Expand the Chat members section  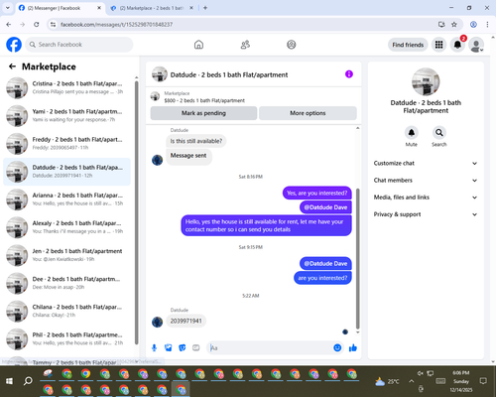point(426,181)
